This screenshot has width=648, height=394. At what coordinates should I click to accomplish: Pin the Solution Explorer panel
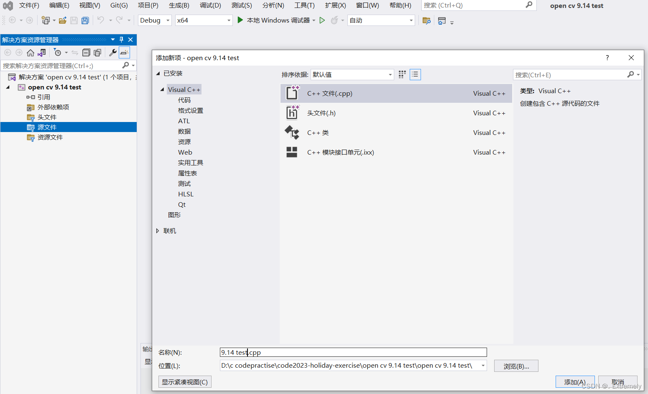[x=122, y=40]
